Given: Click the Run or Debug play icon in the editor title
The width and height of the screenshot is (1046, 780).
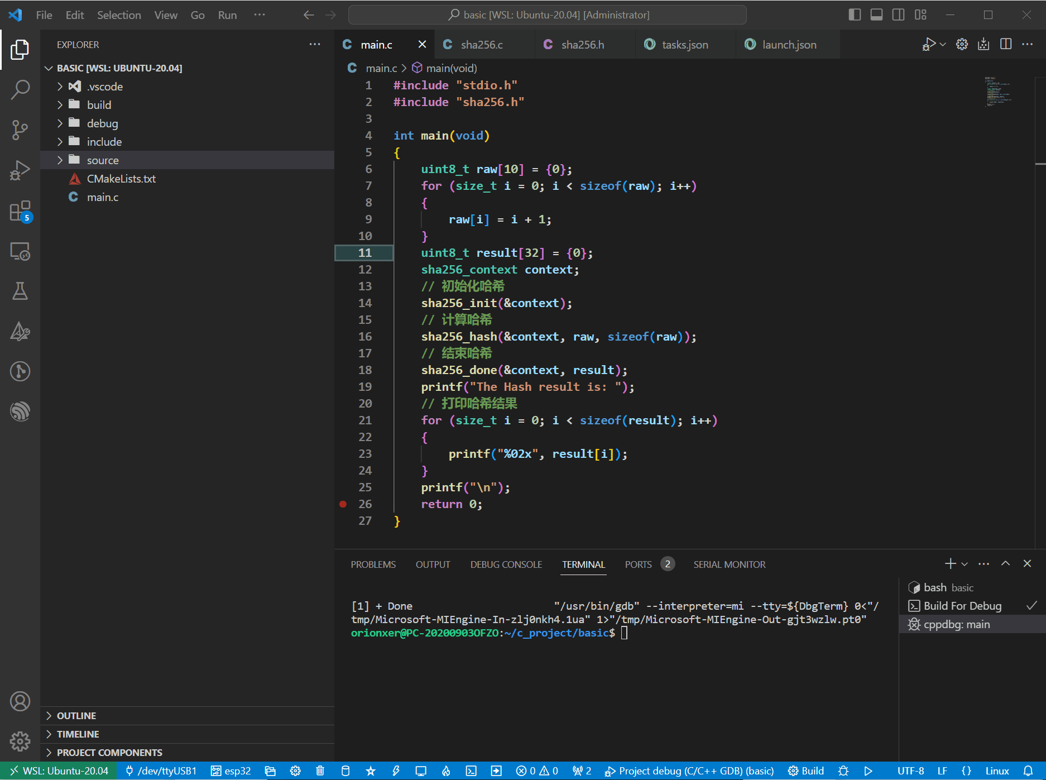Looking at the screenshot, I should tap(928, 44).
